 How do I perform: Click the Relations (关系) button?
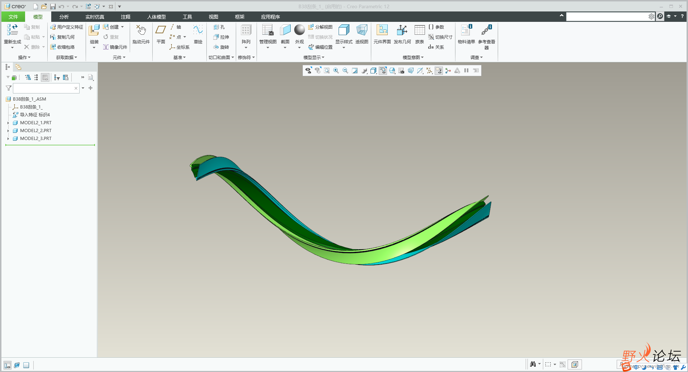436,47
